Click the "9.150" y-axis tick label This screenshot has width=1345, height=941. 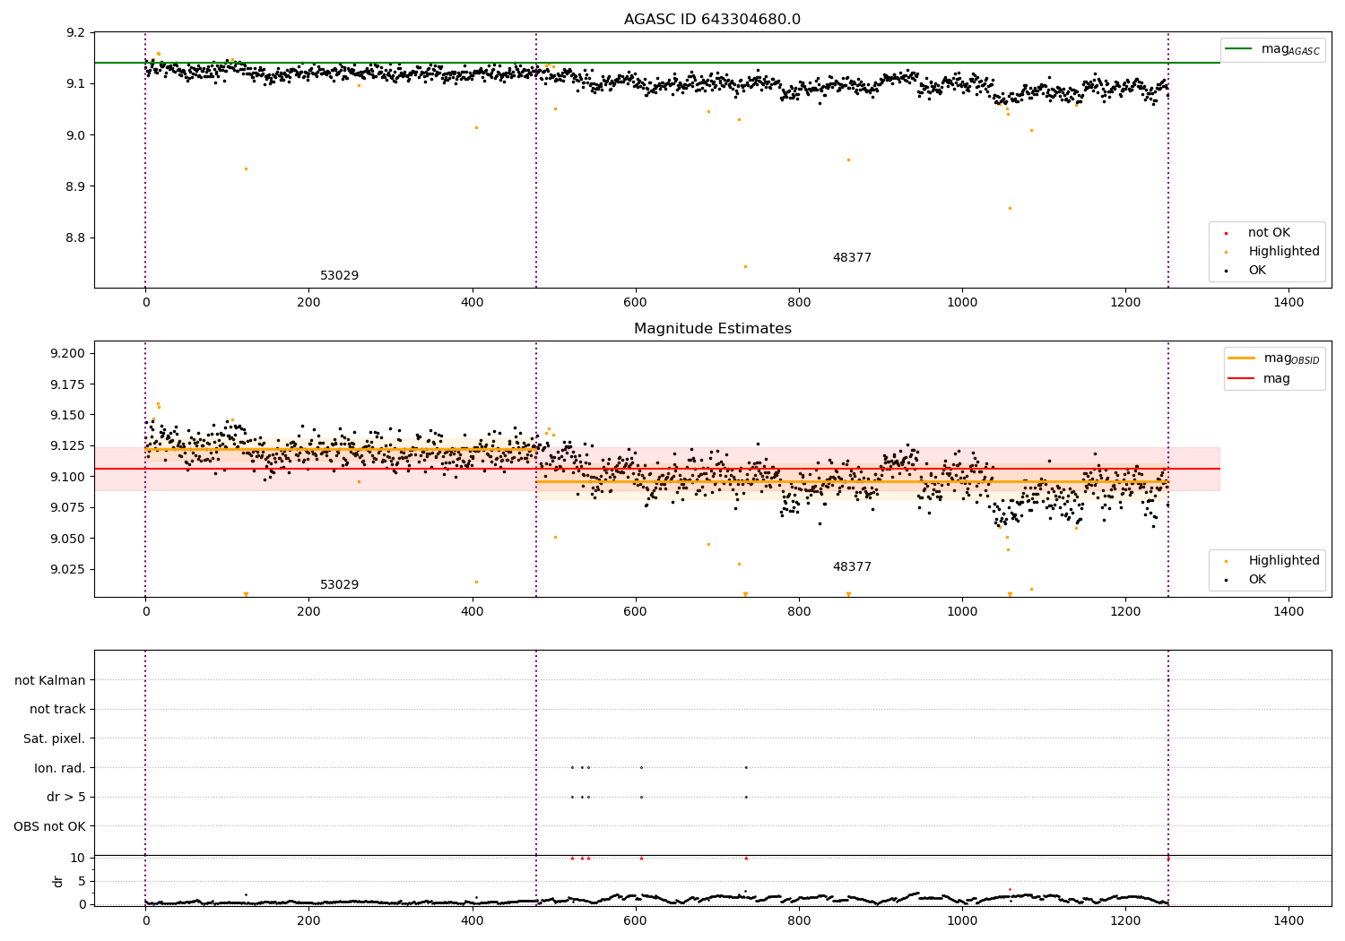[x=67, y=416]
